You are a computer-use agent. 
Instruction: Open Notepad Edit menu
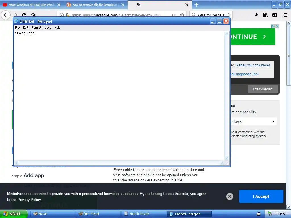click(26, 28)
